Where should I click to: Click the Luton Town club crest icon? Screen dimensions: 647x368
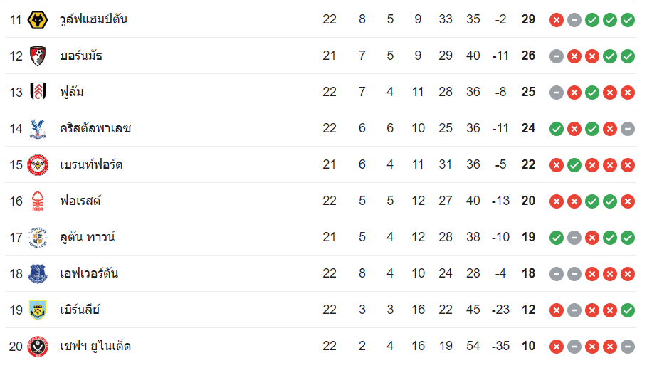[37, 237]
